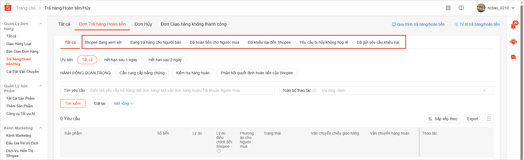524x160 pixels.
Task: Collapse the 'Quản Lý Đơn Hàng' section
Action: pyautogui.click(x=41, y=24)
